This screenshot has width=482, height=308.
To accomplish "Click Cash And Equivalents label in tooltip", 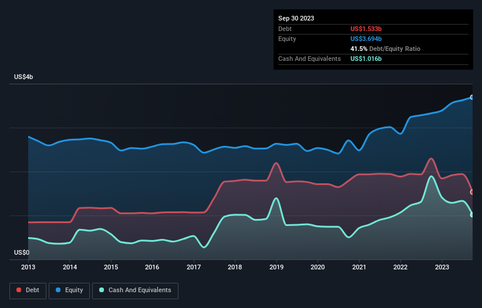I will [309, 59].
